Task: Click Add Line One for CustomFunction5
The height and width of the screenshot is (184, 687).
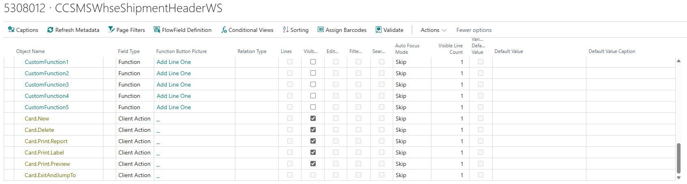Action: point(174,107)
